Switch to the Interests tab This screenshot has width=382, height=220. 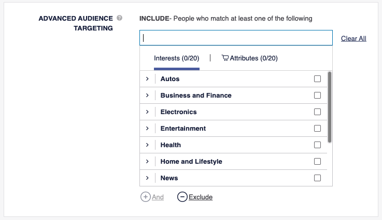[x=176, y=58]
